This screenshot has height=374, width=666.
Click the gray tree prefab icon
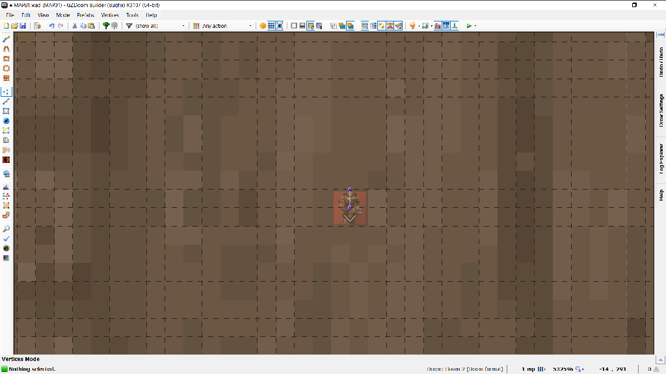point(114,26)
